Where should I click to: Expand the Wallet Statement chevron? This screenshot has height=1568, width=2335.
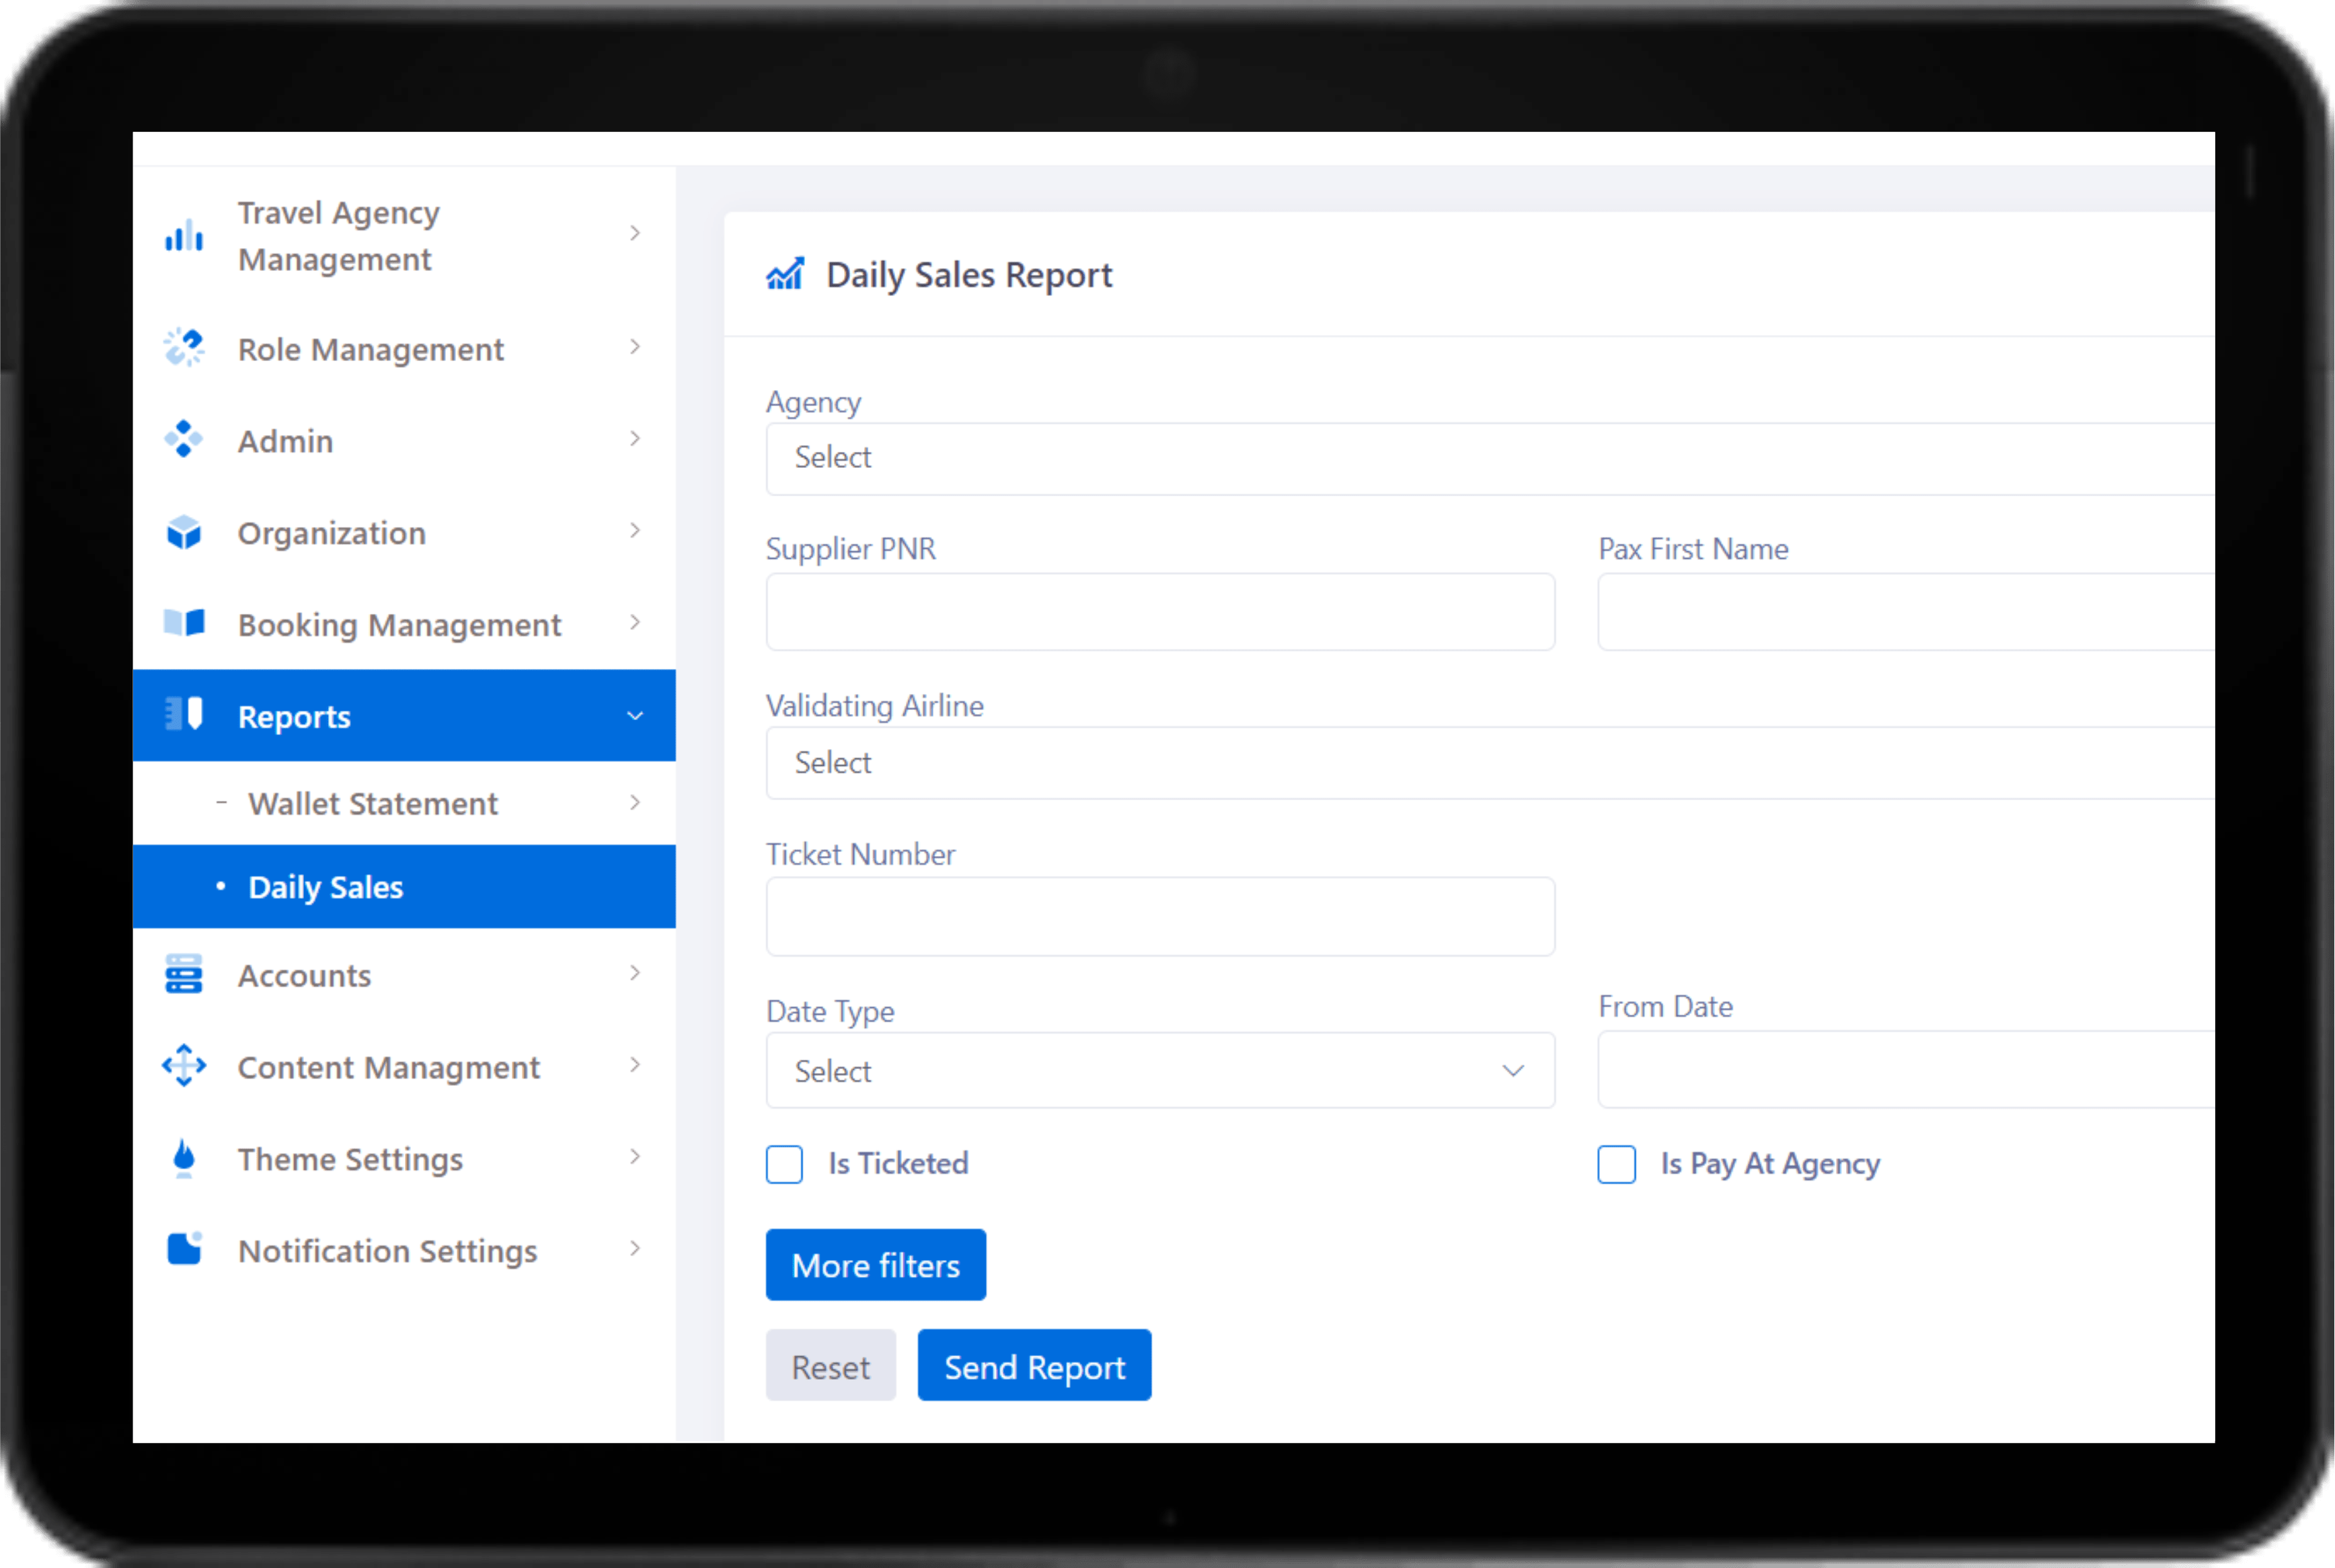point(635,803)
